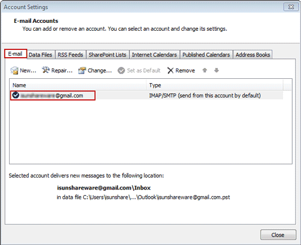Go to SharePoint Lists tab

[107, 55]
